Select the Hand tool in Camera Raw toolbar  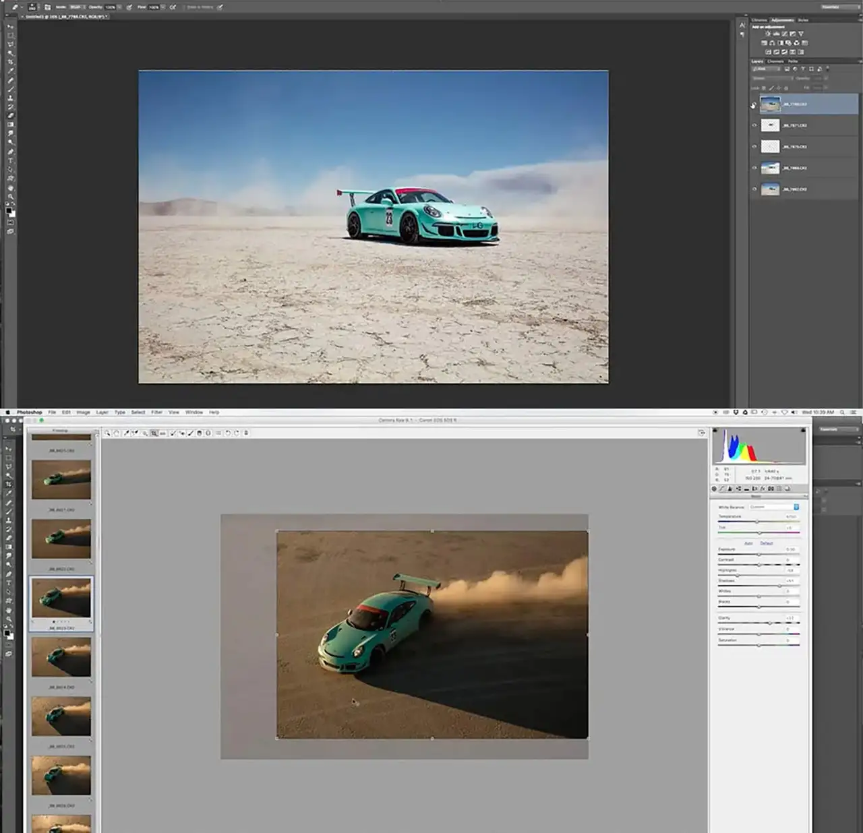point(117,433)
